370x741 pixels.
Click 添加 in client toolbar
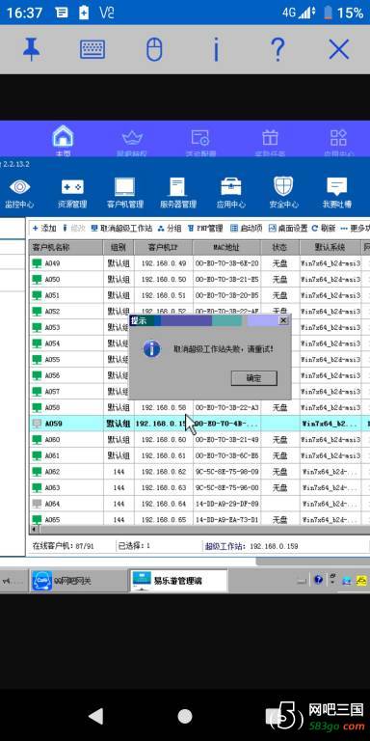coord(44,229)
